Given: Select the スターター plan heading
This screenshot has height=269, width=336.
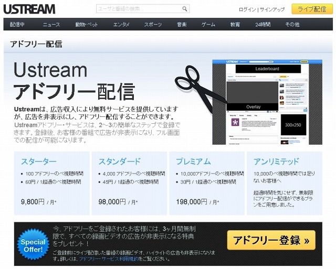Looking at the screenshot, I should coord(39,162).
